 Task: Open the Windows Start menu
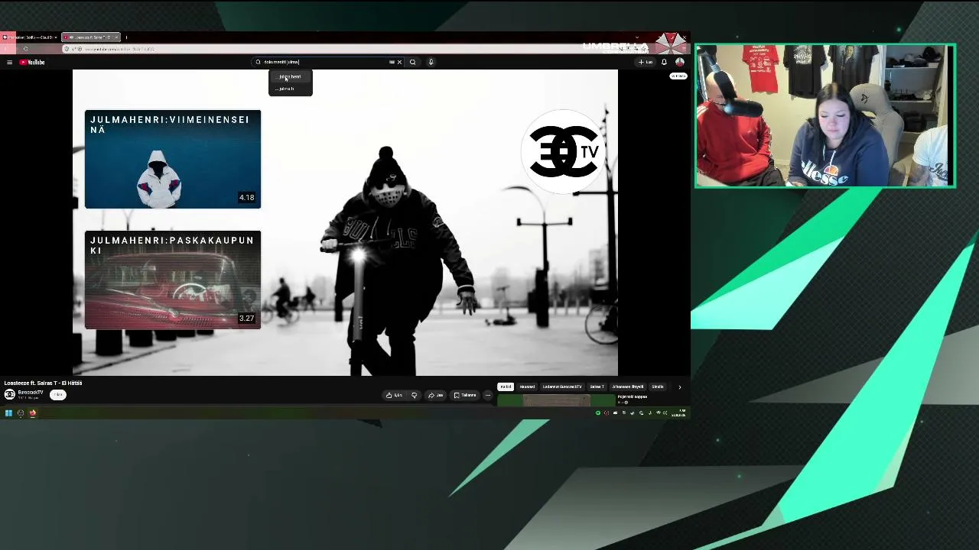(8, 413)
